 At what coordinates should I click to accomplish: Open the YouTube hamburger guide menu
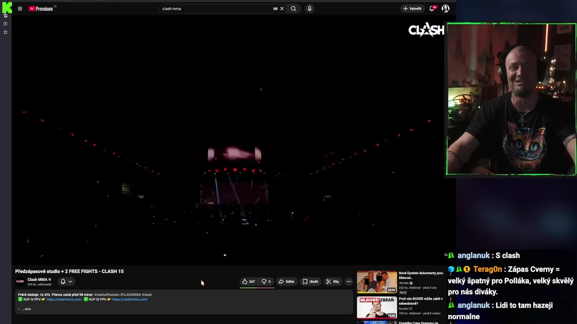pyautogui.click(x=20, y=9)
